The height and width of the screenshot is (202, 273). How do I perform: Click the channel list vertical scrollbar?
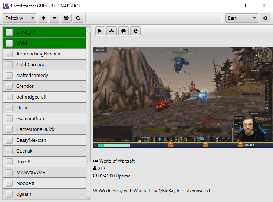point(88,93)
